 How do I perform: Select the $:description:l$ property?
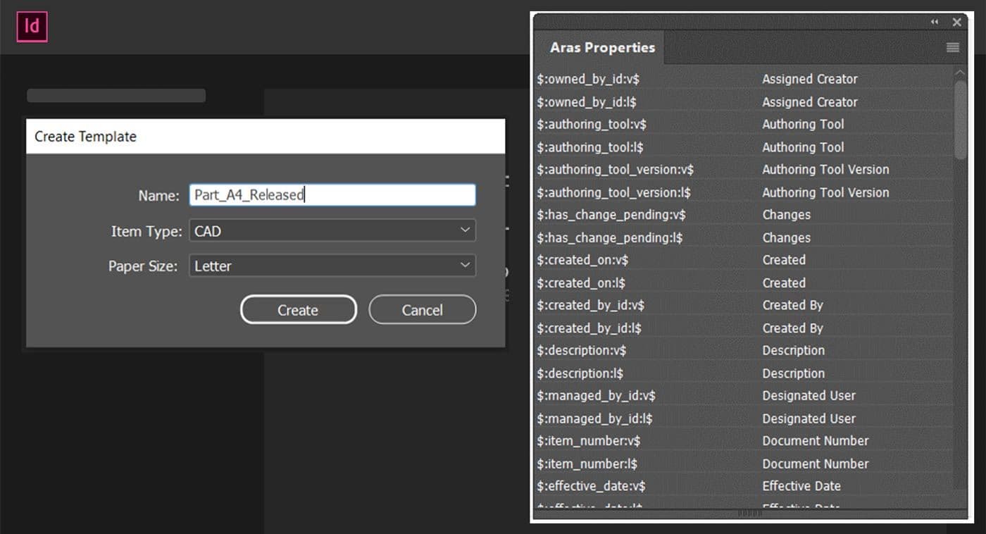pyautogui.click(x=744, y=373)
